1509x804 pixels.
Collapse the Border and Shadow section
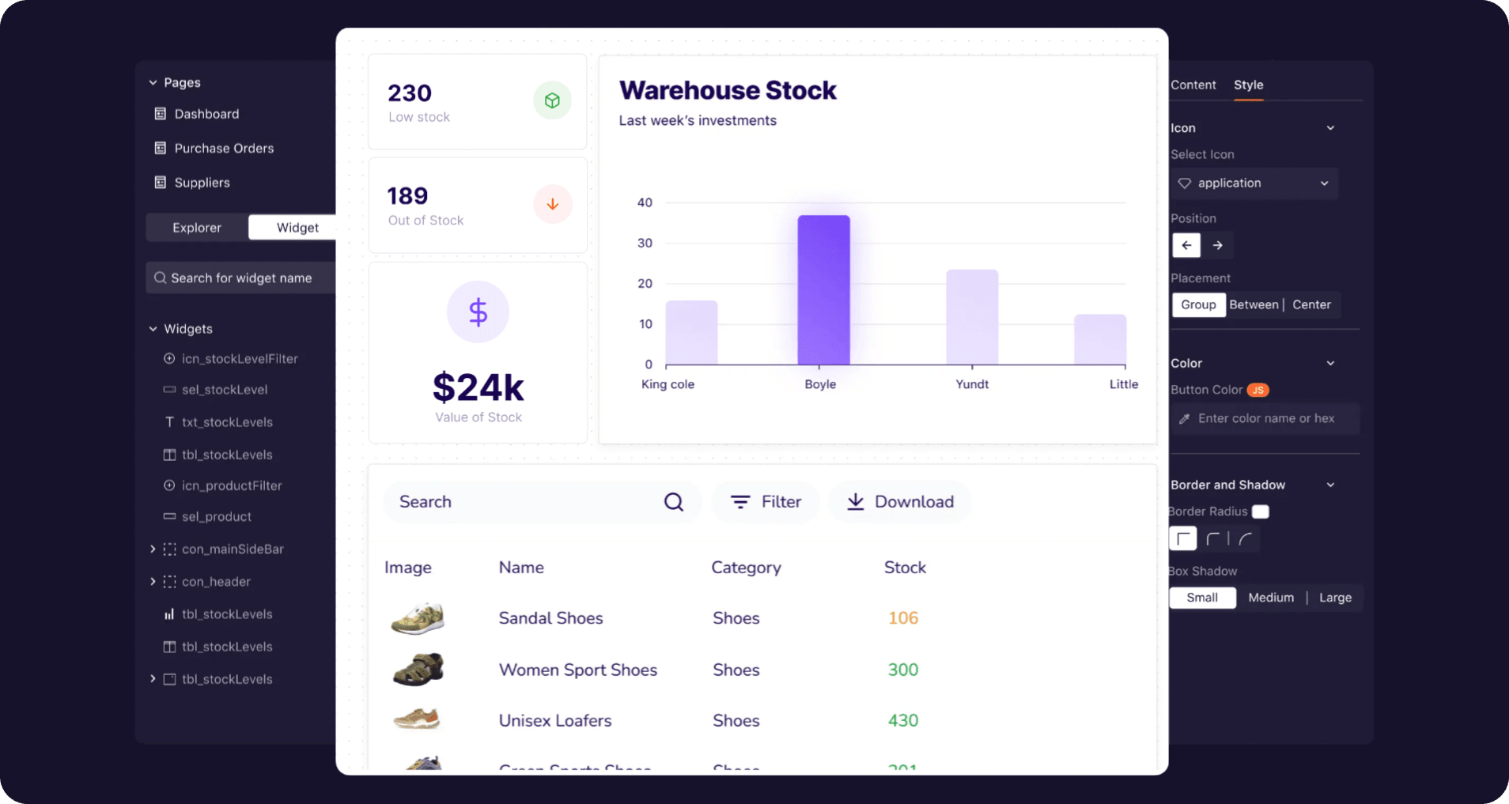coord(1330,485)
